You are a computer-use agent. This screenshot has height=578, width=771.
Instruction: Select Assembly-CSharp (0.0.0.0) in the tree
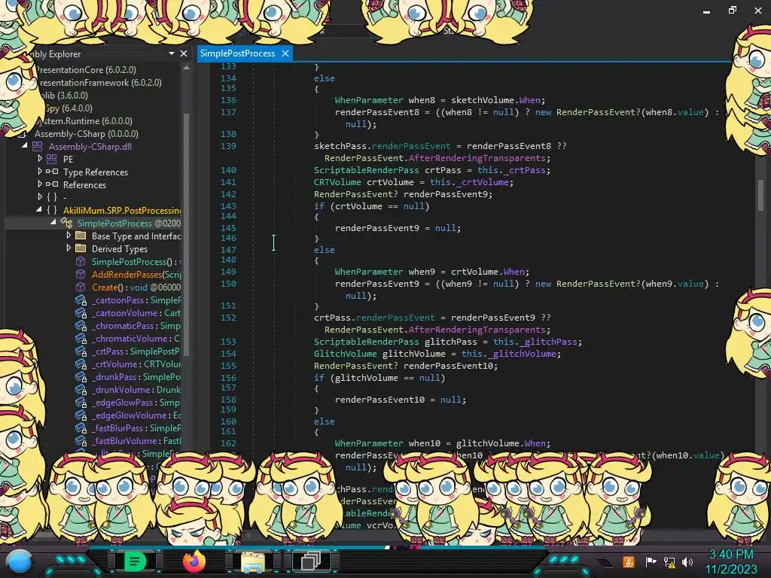(86, 134)
